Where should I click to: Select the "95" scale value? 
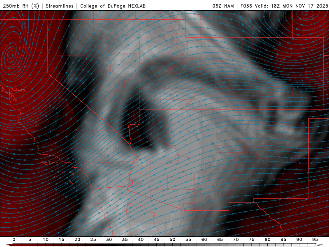pyautogui.click(x=315, y=240)
